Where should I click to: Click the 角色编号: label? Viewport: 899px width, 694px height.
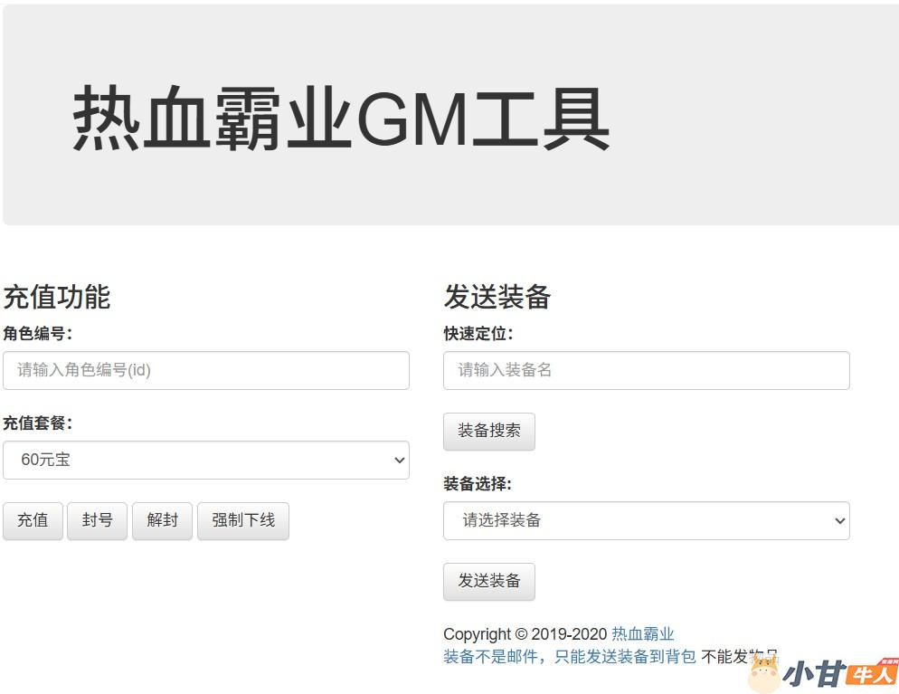pyautogui.click(x=38, y=333)
